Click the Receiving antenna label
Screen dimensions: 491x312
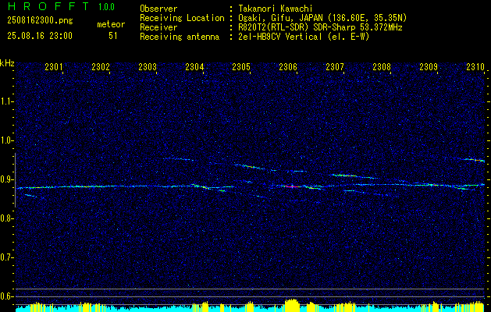[x=180, y=37]
